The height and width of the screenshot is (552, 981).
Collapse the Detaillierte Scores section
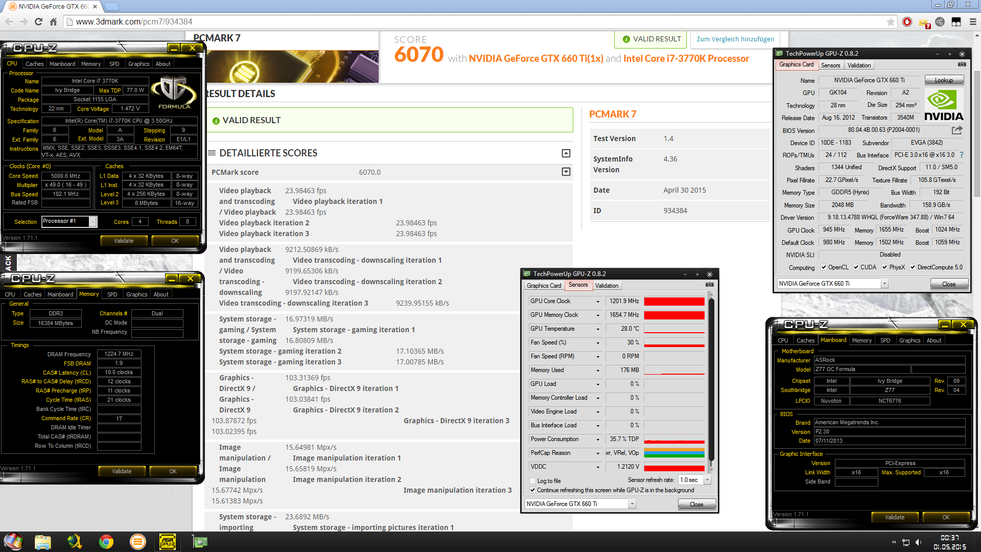[566, 153]
